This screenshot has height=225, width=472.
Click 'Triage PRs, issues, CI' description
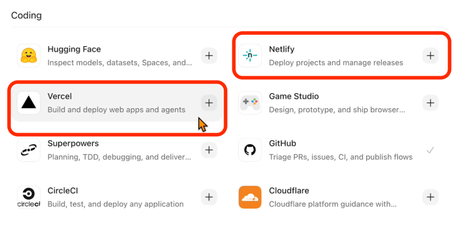[341, 157]
